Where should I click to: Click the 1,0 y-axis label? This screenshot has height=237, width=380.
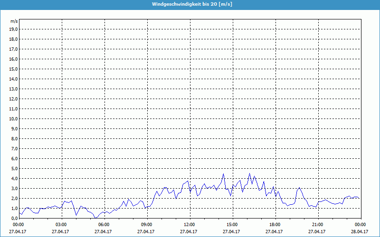click(x=15, y=208)
